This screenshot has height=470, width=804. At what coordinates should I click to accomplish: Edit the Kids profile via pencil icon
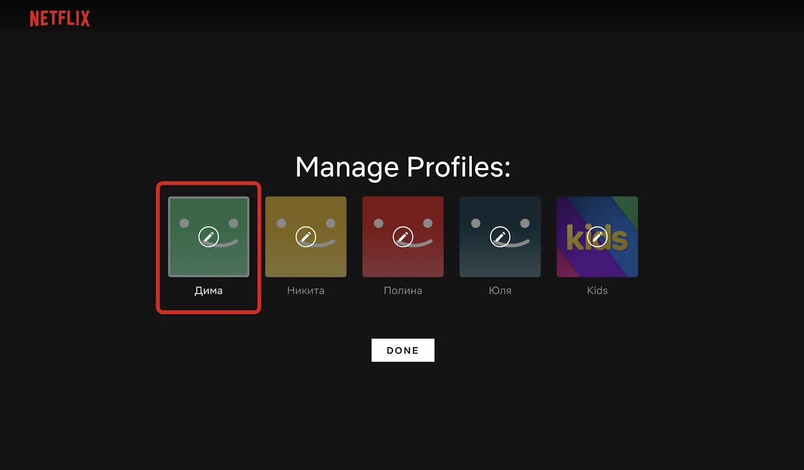597,237
